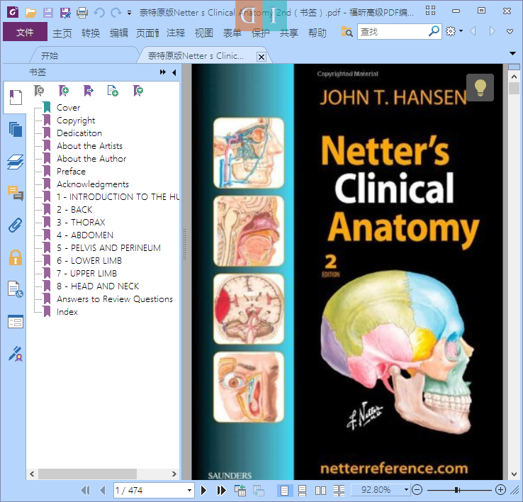Click the lightbulb tips button
The image size is (523, 502).
[480, 87]
